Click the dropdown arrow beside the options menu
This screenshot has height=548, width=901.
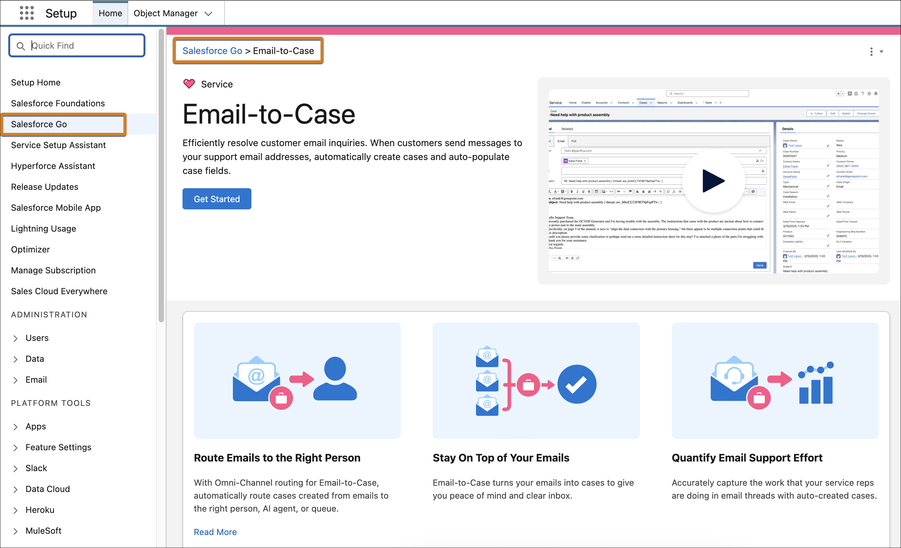point(881,52)
